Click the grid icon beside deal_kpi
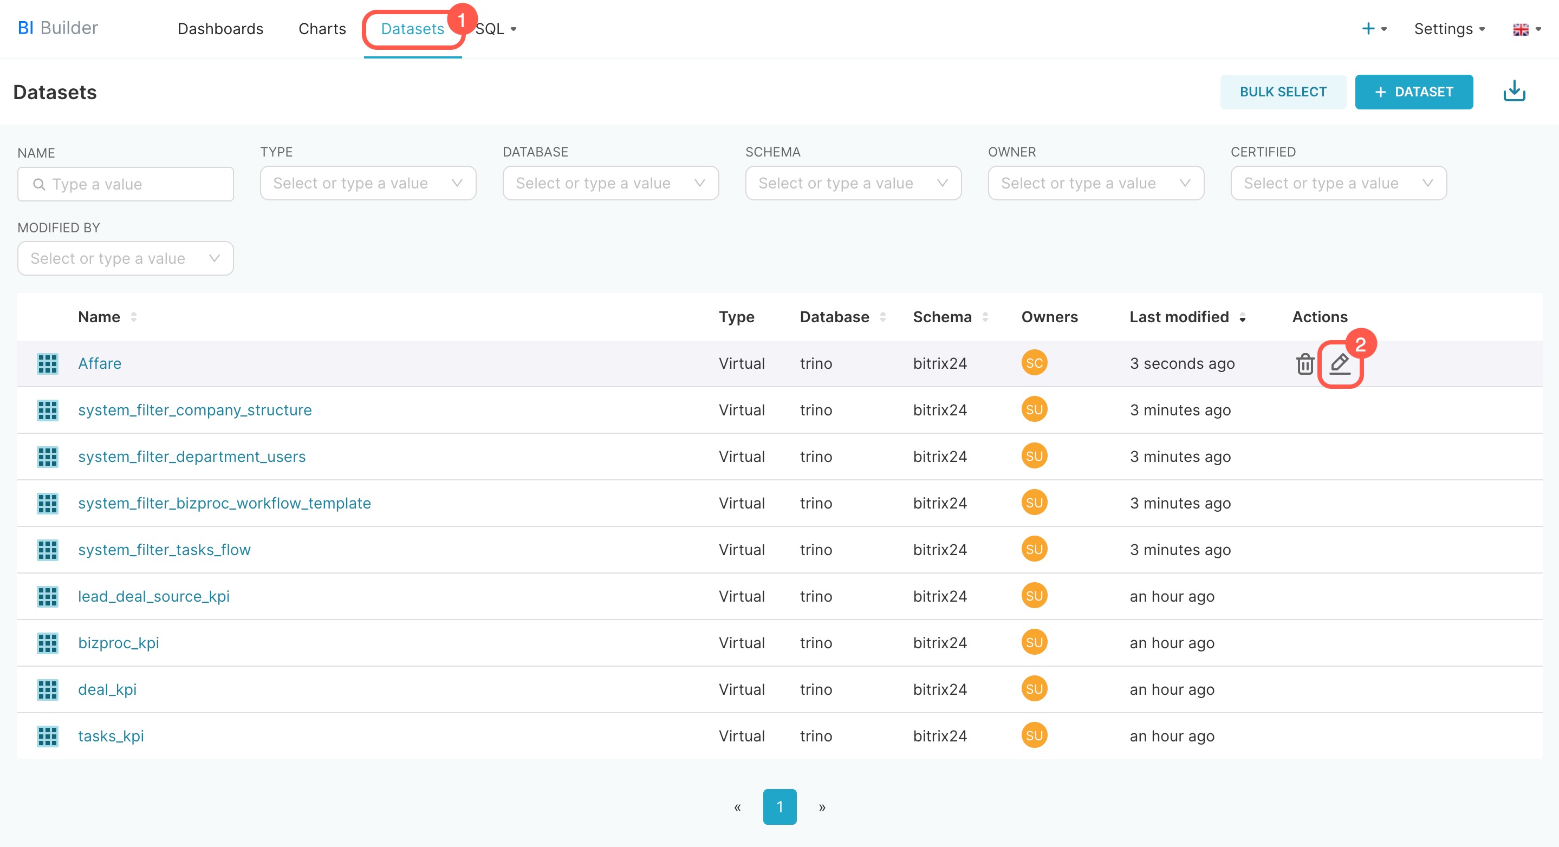This screenshot has width=1559, height=847. tap(47, 689)
